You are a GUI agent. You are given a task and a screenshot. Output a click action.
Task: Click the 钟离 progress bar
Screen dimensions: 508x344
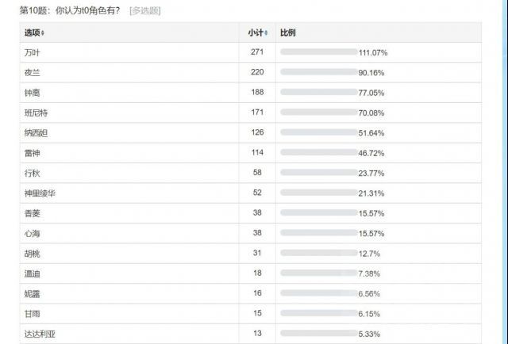tap(318, 93)
